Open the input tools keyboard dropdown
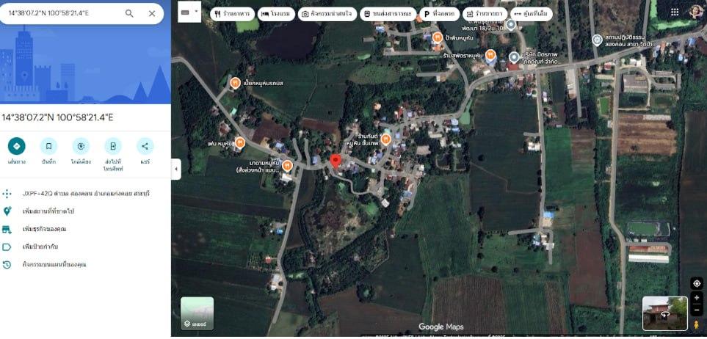 tap(189, 12)
